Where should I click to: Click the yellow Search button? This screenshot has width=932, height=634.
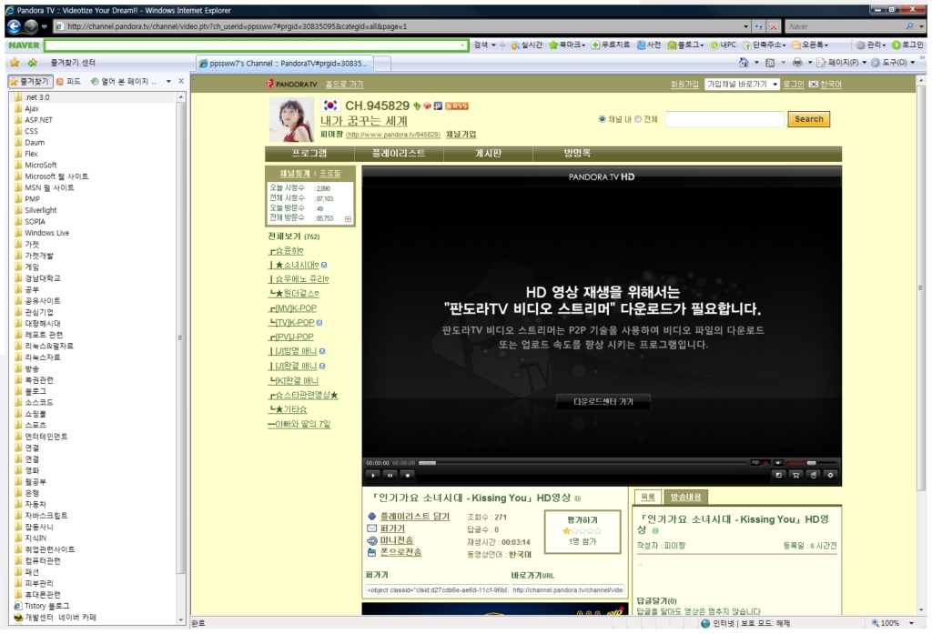point(809,119)
